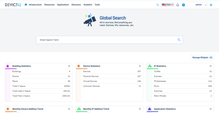Click the Ports count 356
The height and width of the screenshot is (113, 219).
tap(210, 86)
